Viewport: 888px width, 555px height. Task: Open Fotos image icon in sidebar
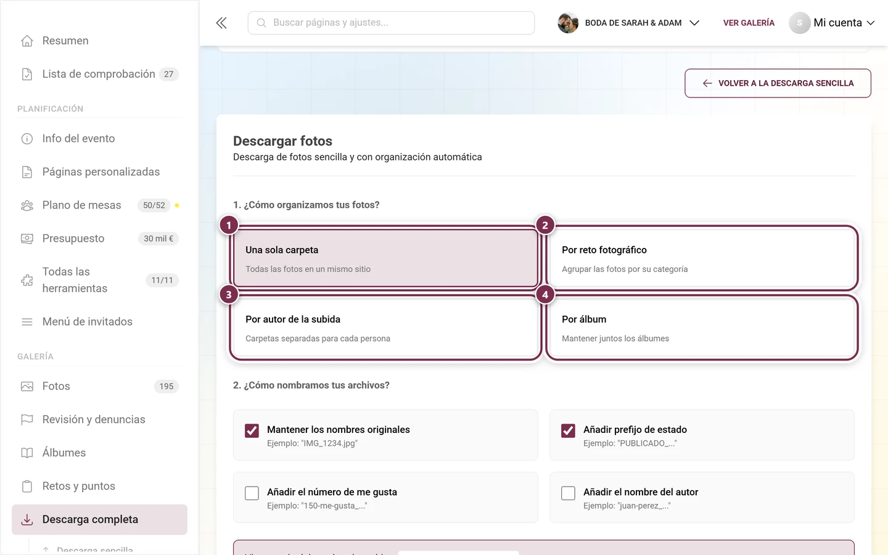(x=27, y=386)
